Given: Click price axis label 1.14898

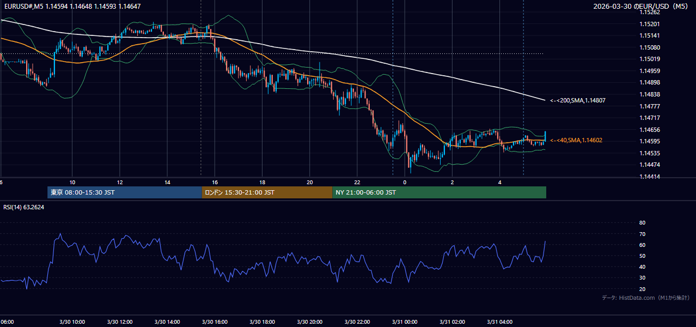Looking at the screenshot, I should (x=650, y=82).
